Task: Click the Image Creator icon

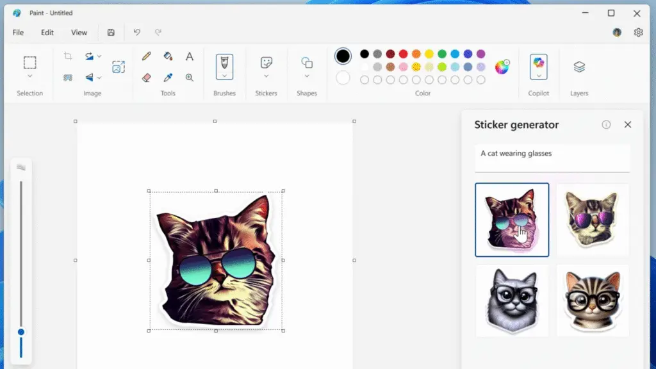Action: click(119, 67)
